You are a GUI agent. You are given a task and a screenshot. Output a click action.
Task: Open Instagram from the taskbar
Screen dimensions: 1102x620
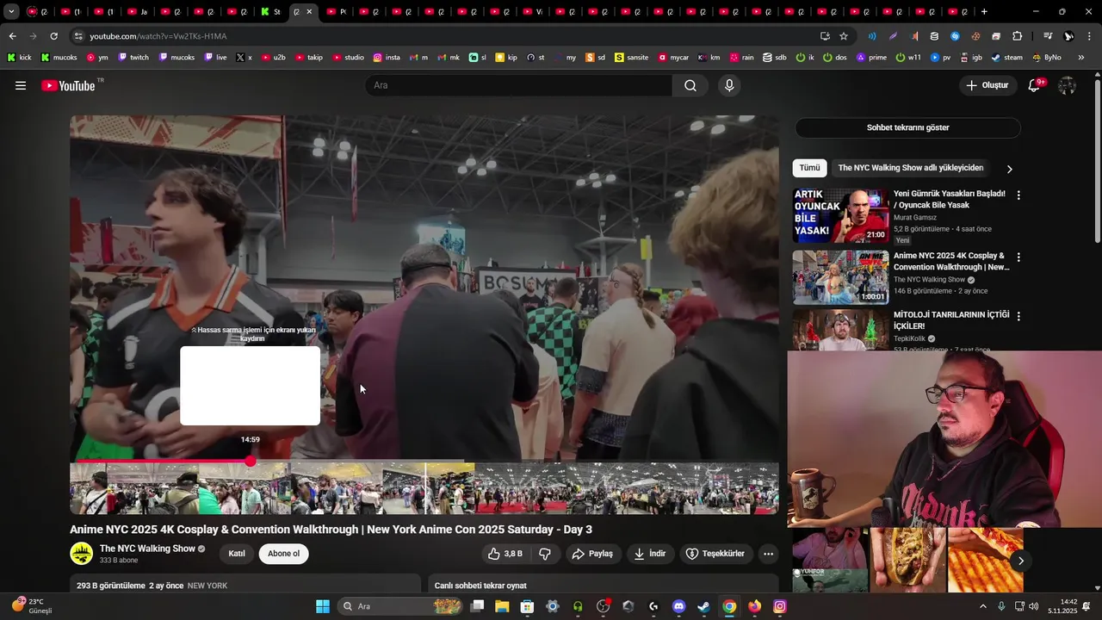click(780, 606)
